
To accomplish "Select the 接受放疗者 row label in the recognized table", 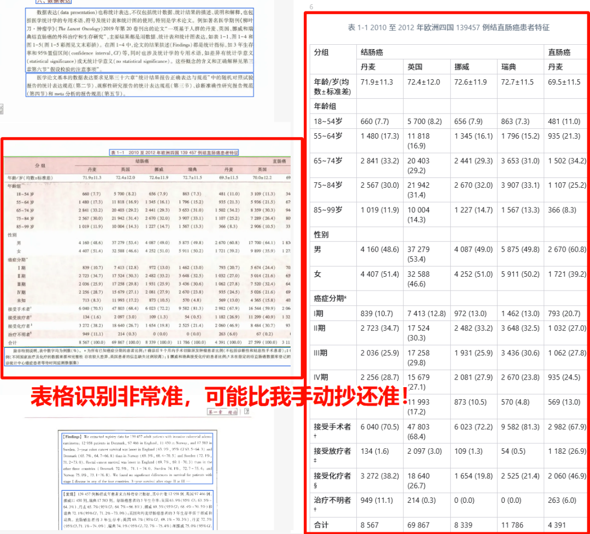I will 332,455.
